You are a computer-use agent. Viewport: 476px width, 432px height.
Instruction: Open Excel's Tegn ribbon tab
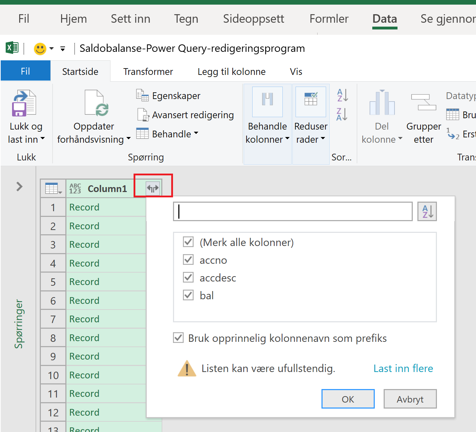[x=186, y=19]
